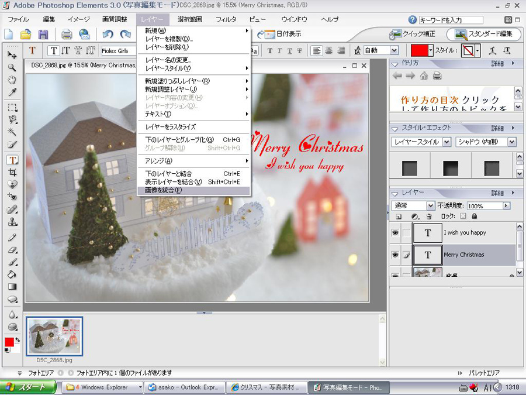Toggle link box on 'I wish you happy' layer
526x395 pixels.
[406, 233]
